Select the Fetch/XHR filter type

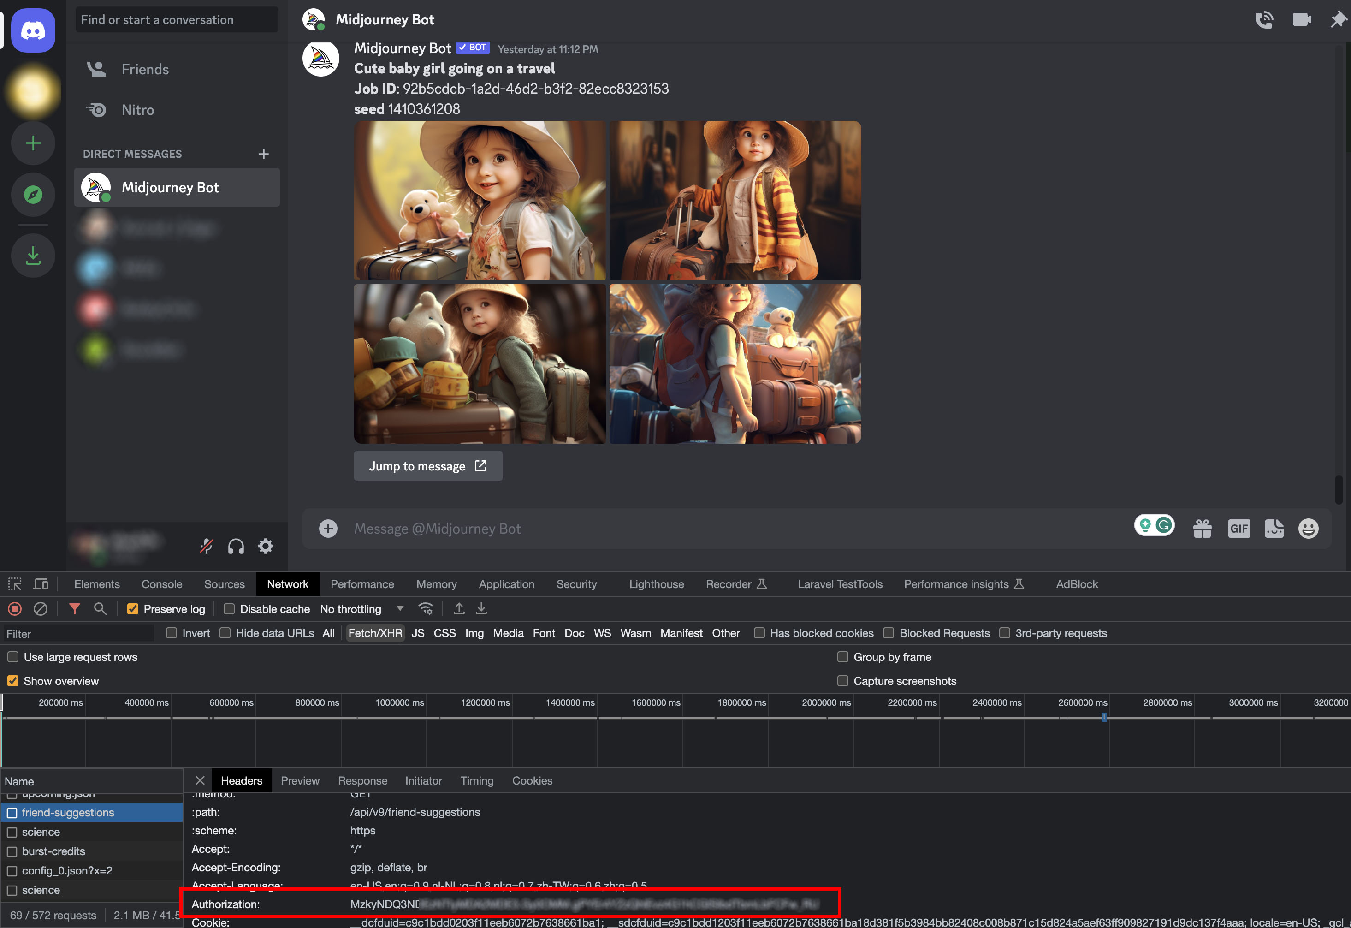pos(375,633)
